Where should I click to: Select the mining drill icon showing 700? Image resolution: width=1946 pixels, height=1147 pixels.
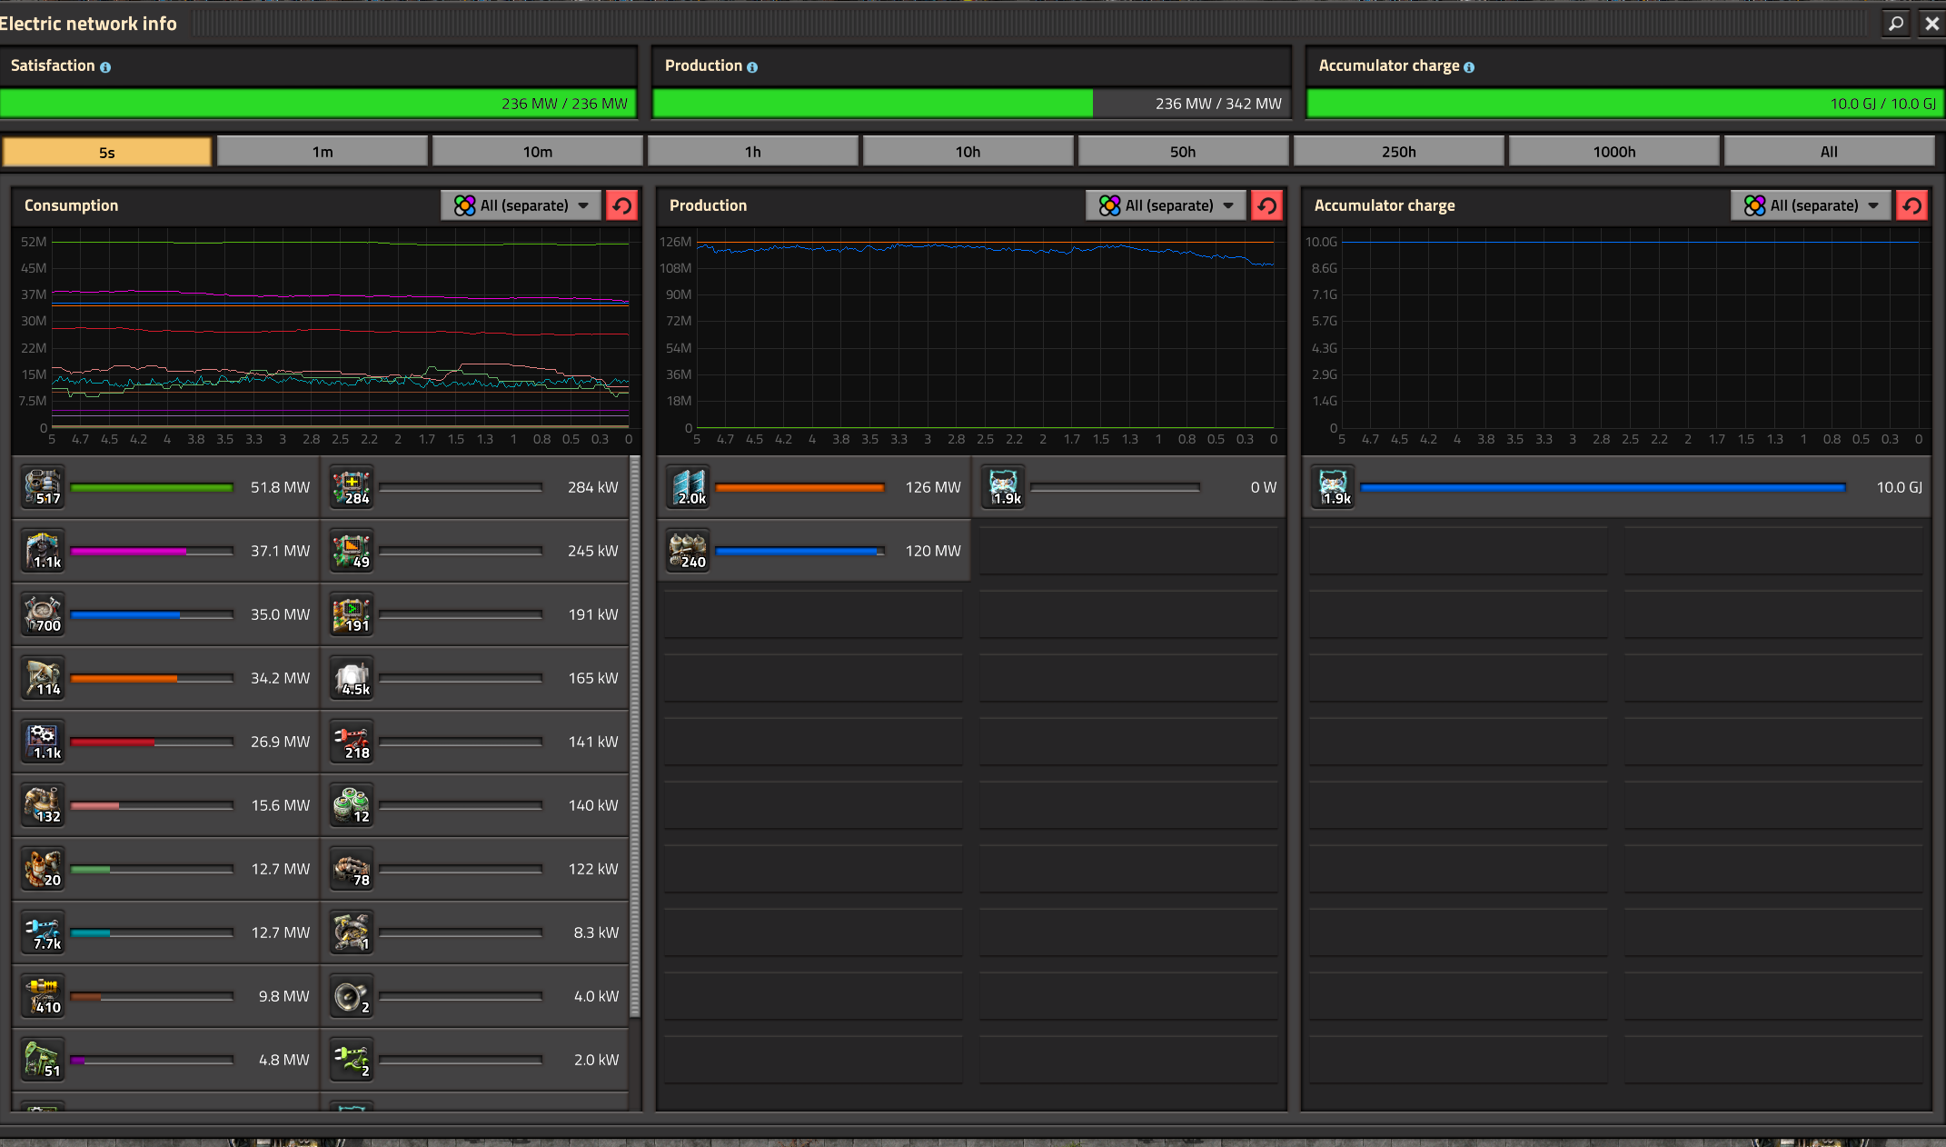43,614
